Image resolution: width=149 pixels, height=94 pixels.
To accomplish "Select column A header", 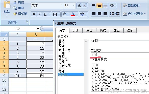I will coord(17,35).
